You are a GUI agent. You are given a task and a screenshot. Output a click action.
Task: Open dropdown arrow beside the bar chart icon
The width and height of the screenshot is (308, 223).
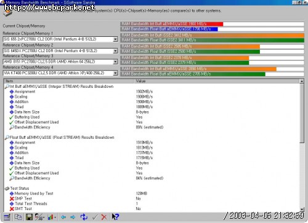(x=55, y=217)
